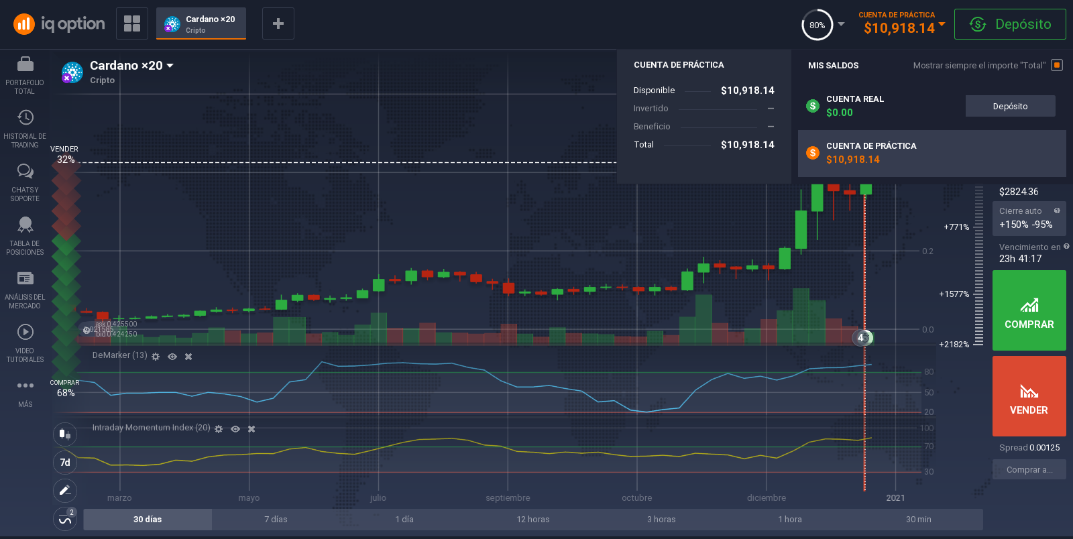This screenshot has width=1073, height=539.
Task: Click the +2182% leverage scale marker
Action: pyautogui.click(x=954, y=345)
